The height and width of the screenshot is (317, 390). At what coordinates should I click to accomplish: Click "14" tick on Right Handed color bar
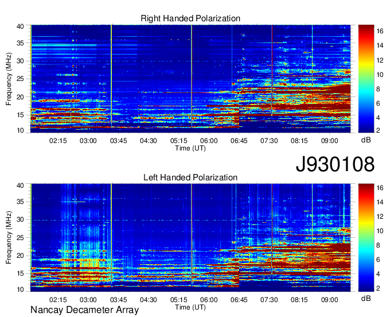380,45
